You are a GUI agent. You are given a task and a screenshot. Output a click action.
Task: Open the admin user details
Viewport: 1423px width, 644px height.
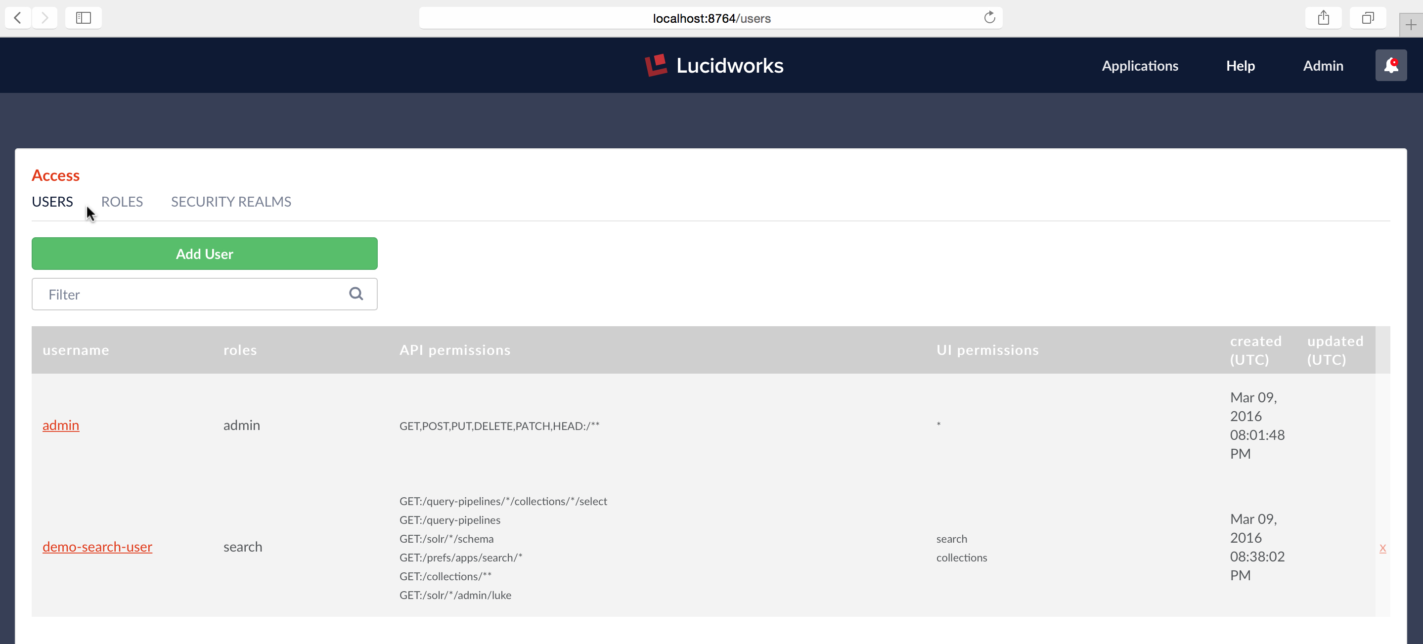pyautogui.click(x=61, y=425)
